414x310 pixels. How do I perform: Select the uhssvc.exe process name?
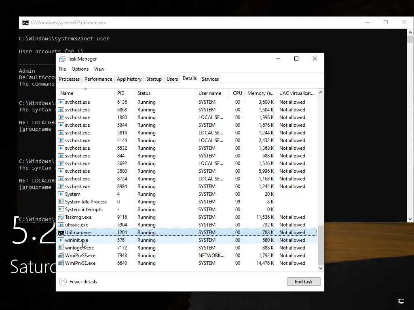(x=76, y=225)
